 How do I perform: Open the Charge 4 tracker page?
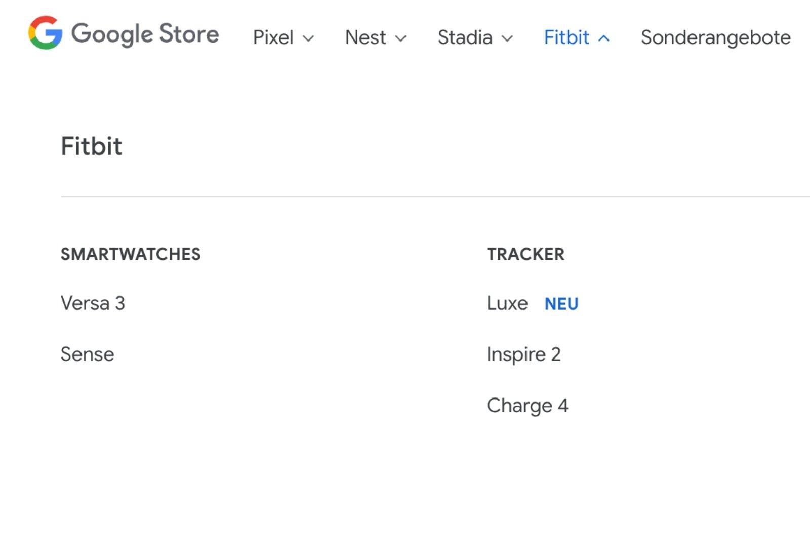point(527,406)
